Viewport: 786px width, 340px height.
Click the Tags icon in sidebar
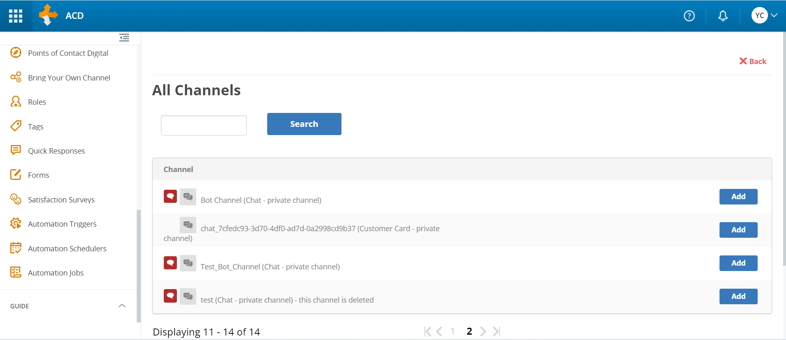(16, 126)
